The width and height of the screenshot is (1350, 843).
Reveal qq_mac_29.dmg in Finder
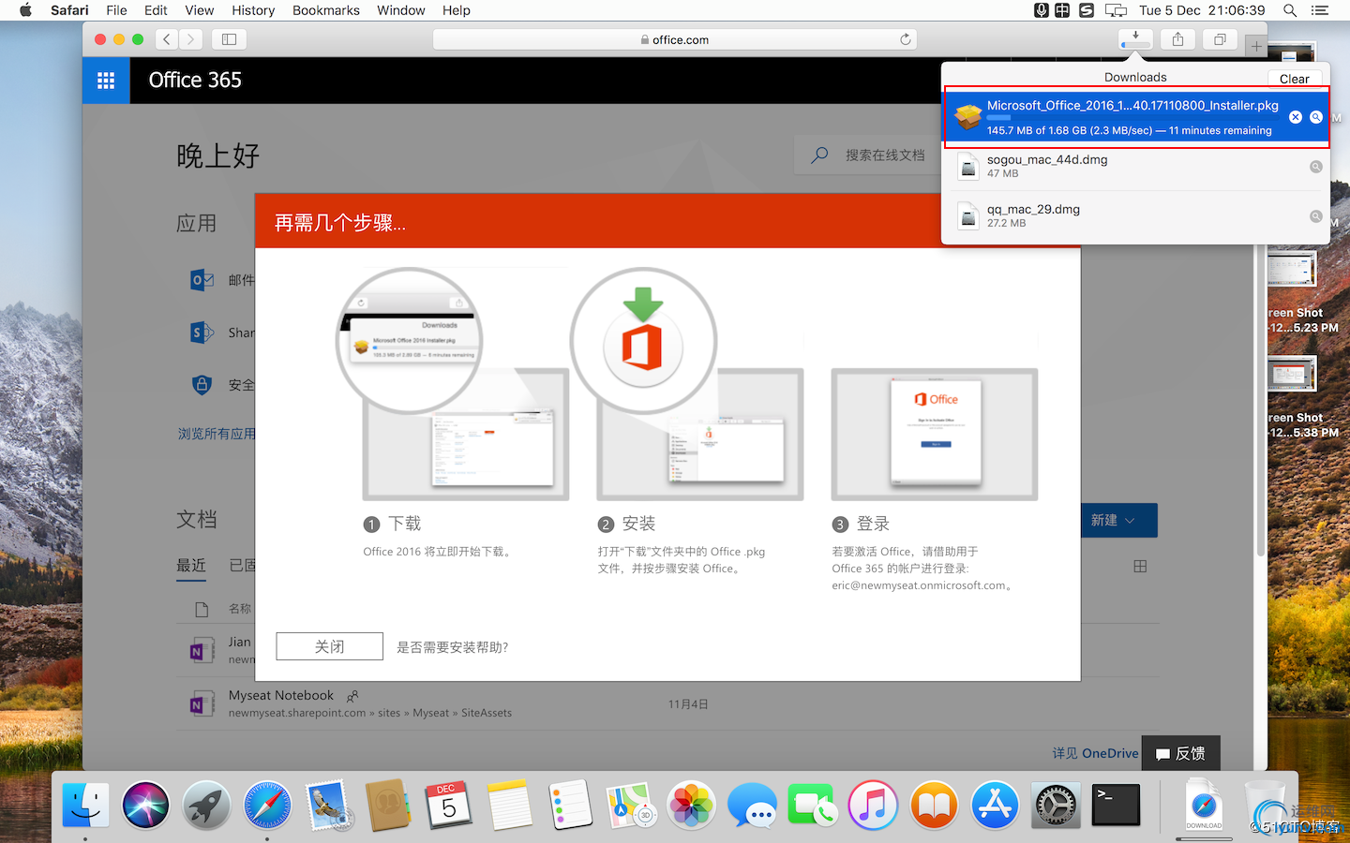[x=1316, y=216]
